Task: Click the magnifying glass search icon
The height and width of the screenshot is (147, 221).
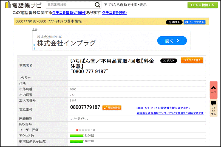Action: 98,5
